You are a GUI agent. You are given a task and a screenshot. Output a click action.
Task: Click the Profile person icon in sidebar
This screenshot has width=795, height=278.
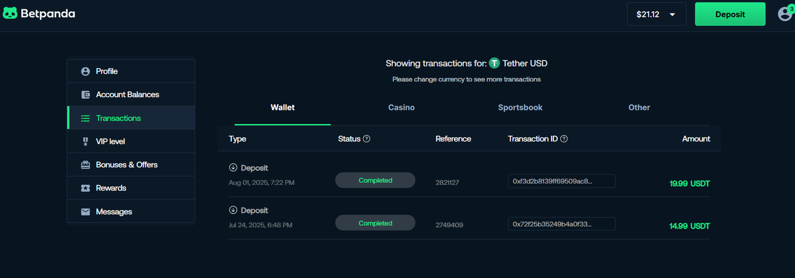tap(85, 71)
